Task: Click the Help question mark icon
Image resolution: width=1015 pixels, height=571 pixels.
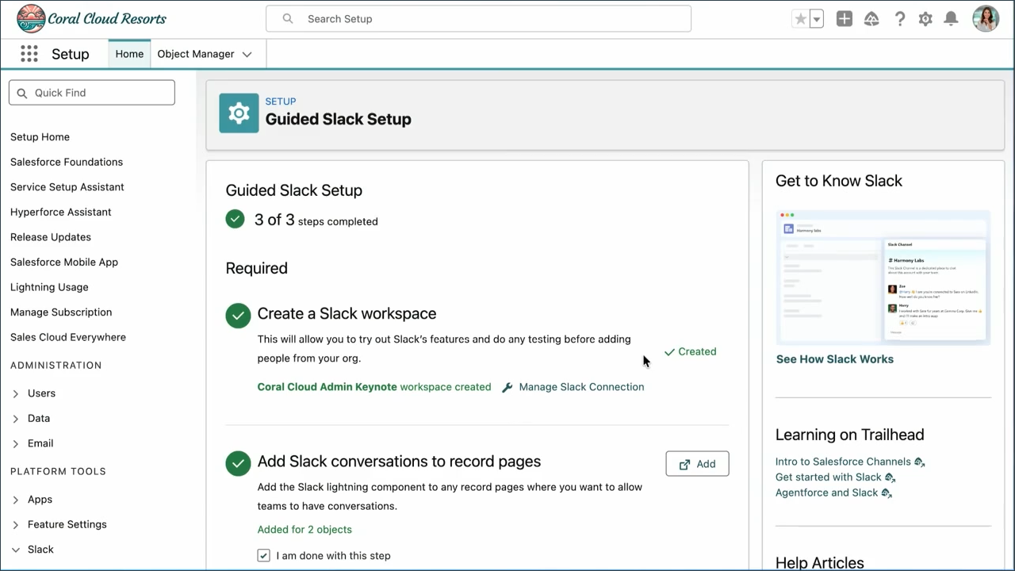Action: coord(899,19)
